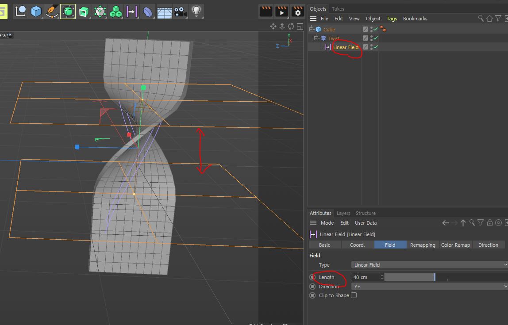Switch to the Structure tab
This screenshot has width=508, height=325.
[366, 213]
